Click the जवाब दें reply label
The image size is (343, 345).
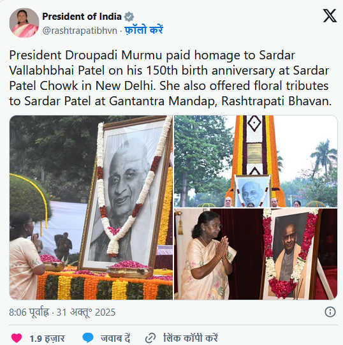point(115,338)
